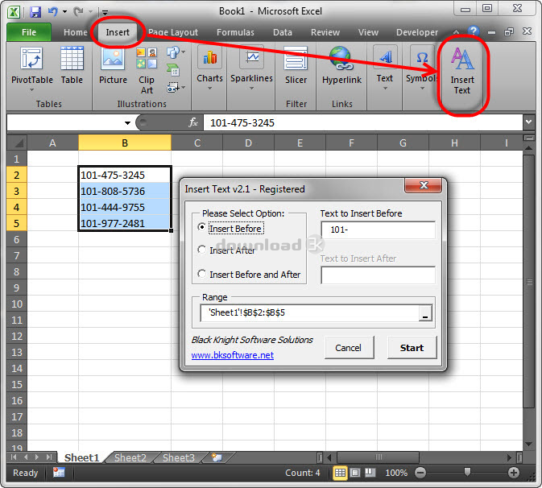
Task: Switch to the Formulas tab
Action: 235,32
